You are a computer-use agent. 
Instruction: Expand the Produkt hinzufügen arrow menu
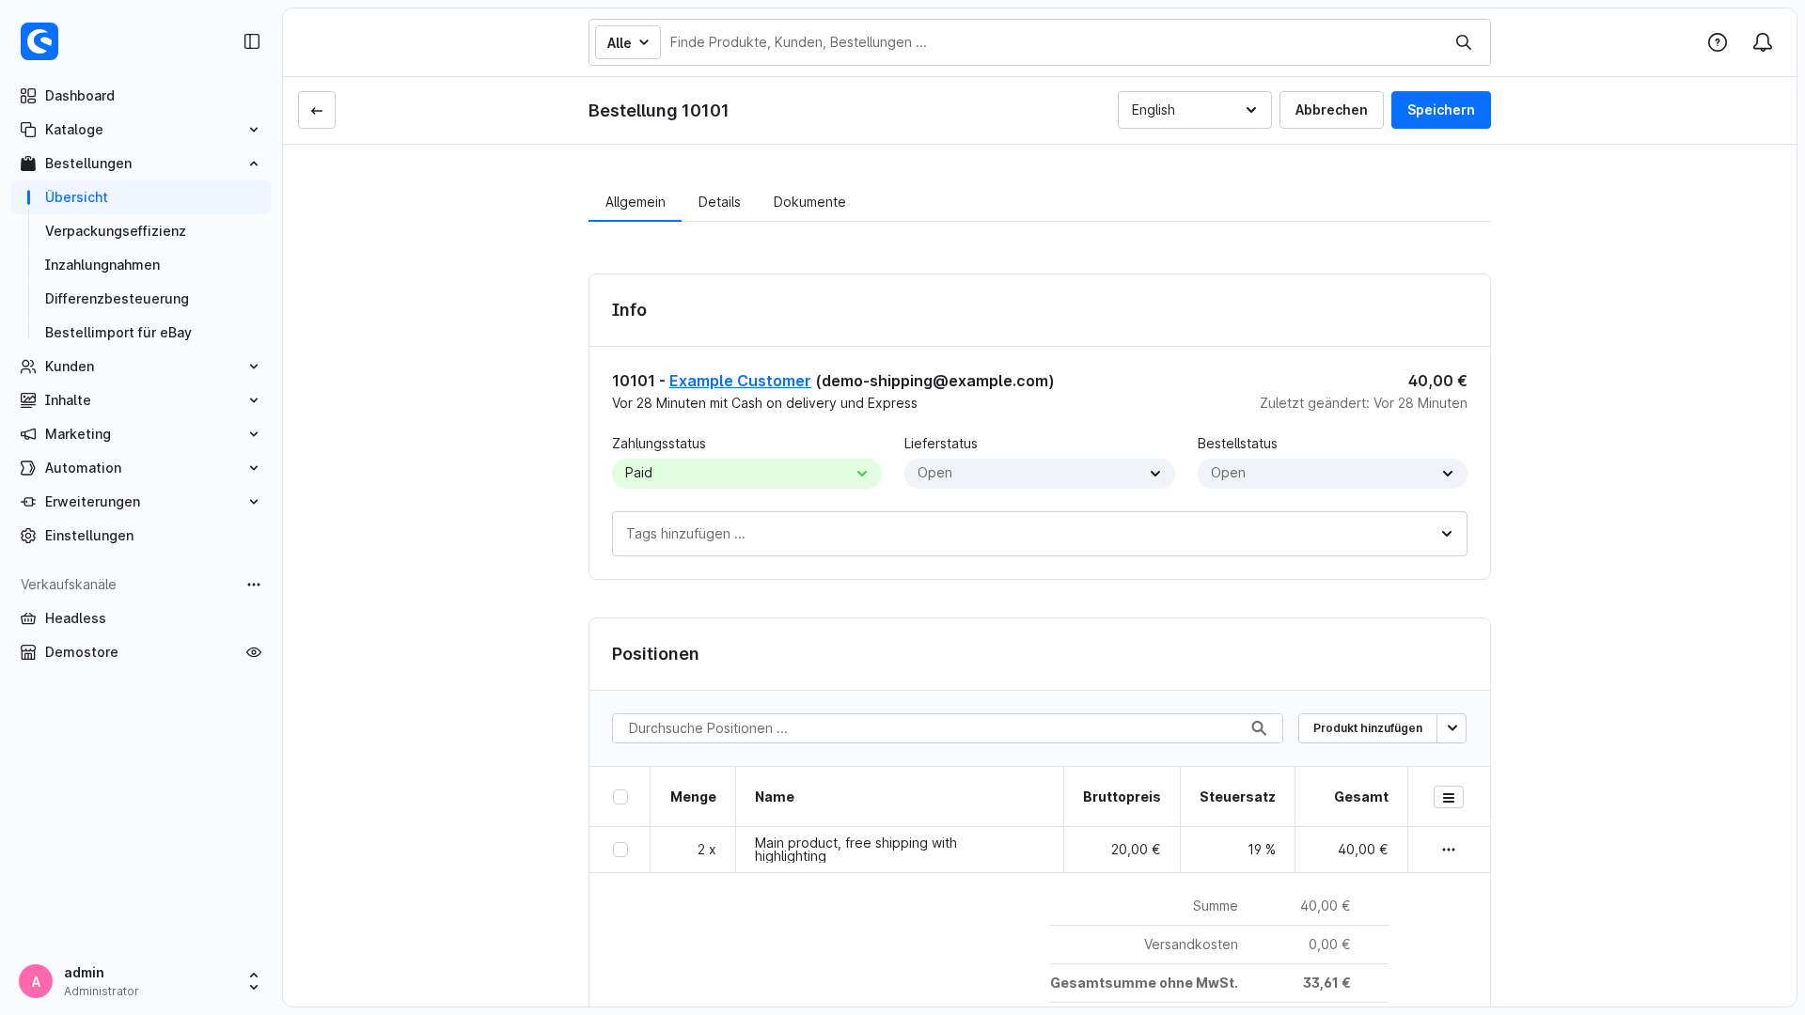[x=1452, y=728]
